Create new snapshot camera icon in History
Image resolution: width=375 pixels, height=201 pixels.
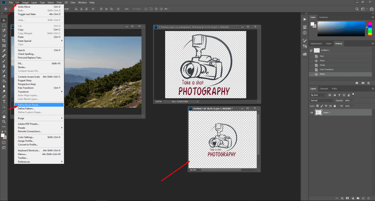click(x=363, y=83)
